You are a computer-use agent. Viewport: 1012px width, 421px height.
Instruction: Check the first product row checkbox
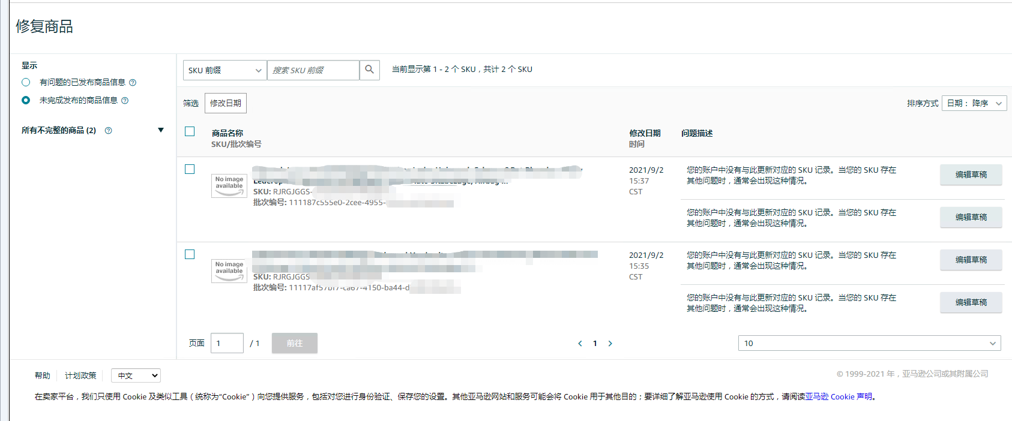coord(190,169)
